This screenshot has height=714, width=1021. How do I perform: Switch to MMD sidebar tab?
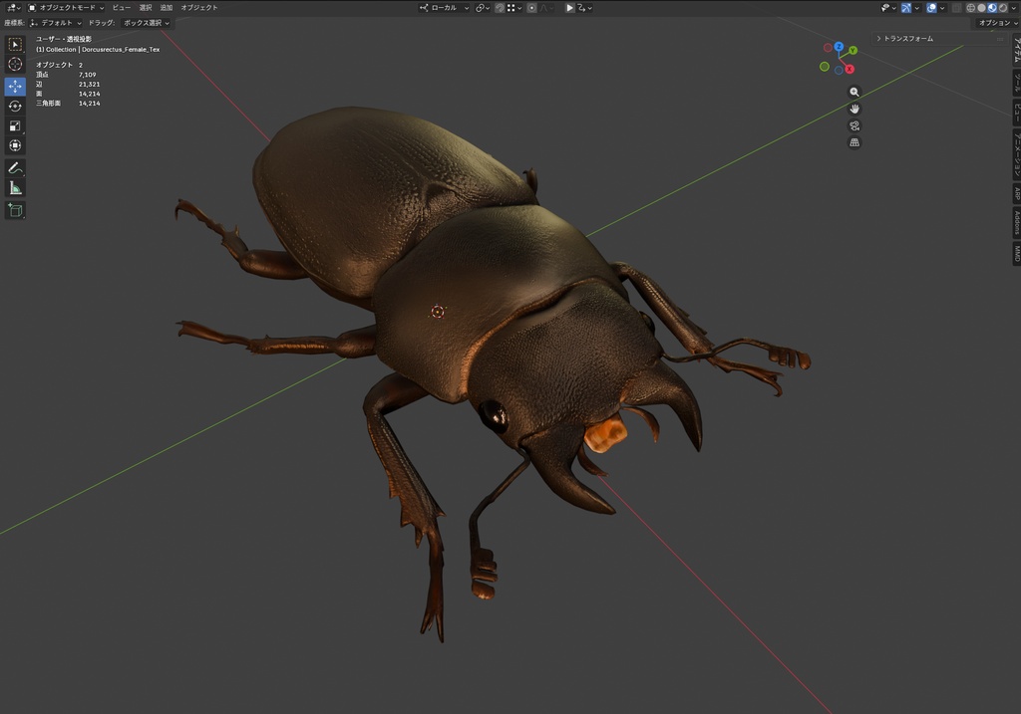(1016, 253)
